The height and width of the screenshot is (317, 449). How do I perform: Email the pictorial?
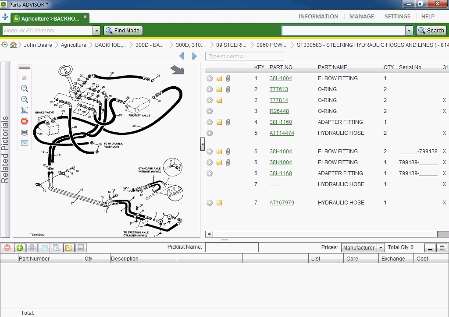tap(25, 143)
